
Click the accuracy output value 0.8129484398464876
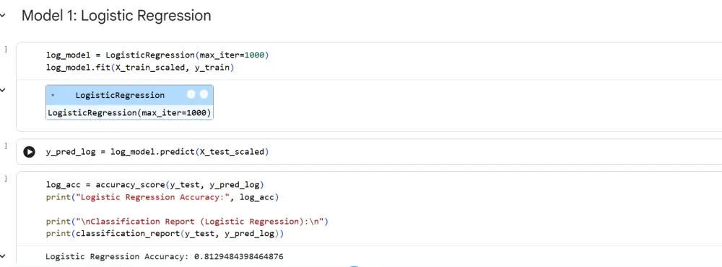click(238, 256)
